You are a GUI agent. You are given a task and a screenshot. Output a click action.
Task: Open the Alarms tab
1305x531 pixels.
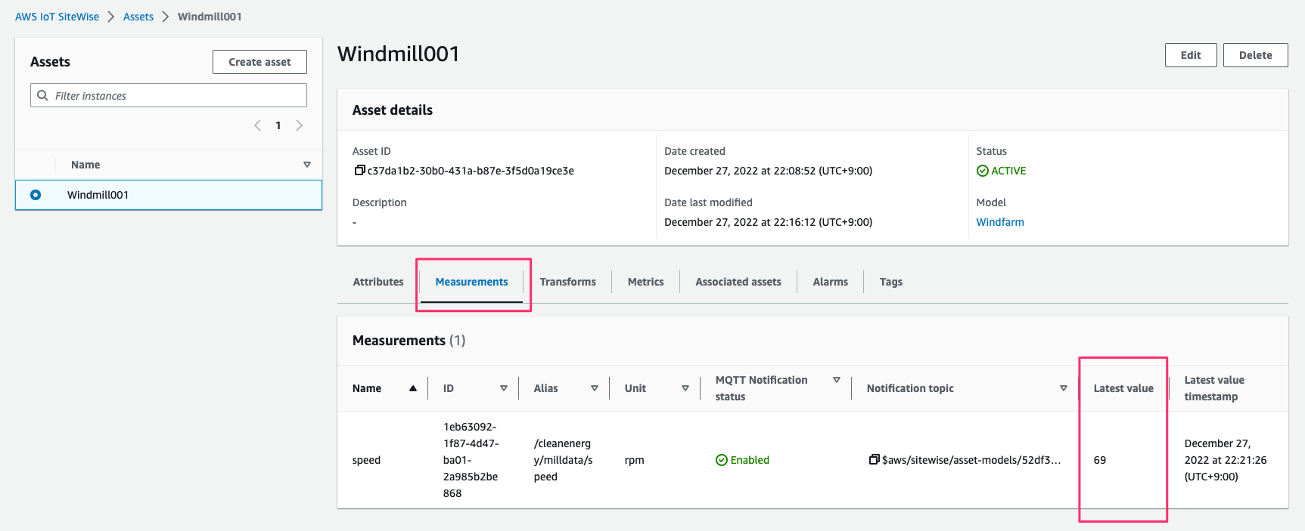[830, 282]
